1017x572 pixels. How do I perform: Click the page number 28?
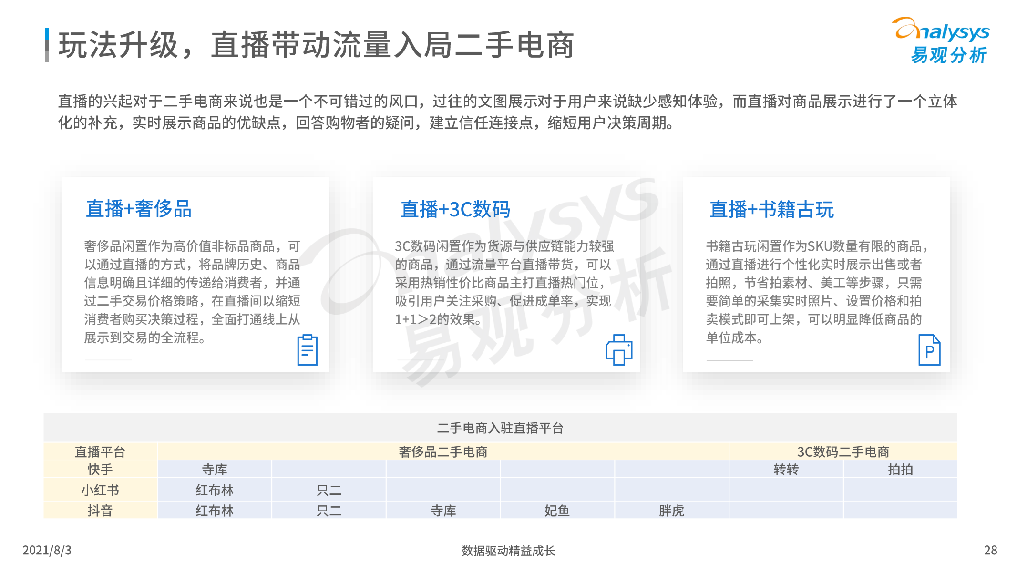(x=990, y=550)
